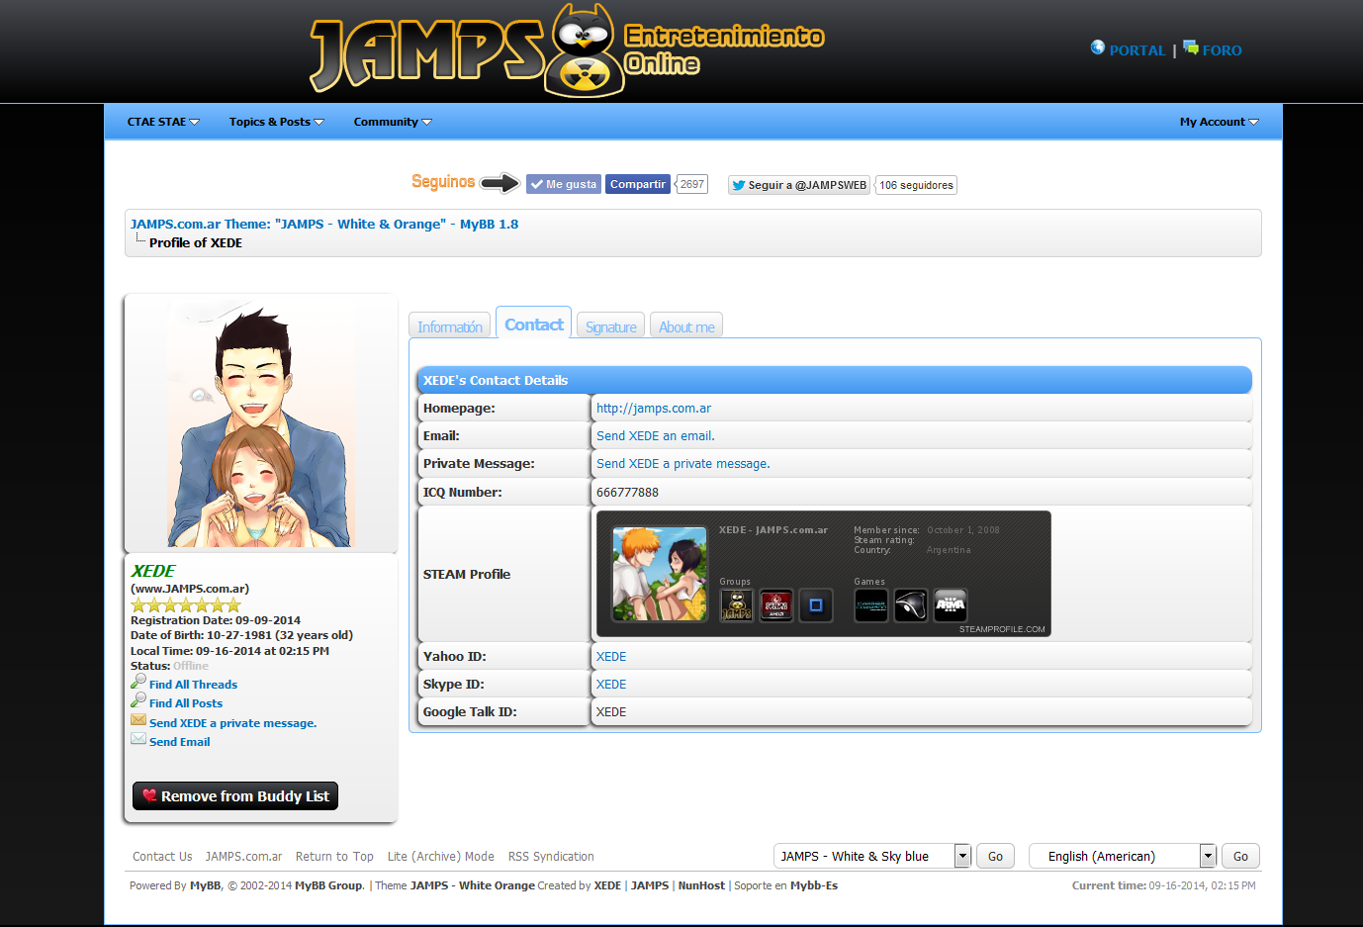Image resolution: width=1363 pixels, height=927 pixels.
Task: Click the magnifier icon beside Find All Threads
Action: click(x=138, y=682)
